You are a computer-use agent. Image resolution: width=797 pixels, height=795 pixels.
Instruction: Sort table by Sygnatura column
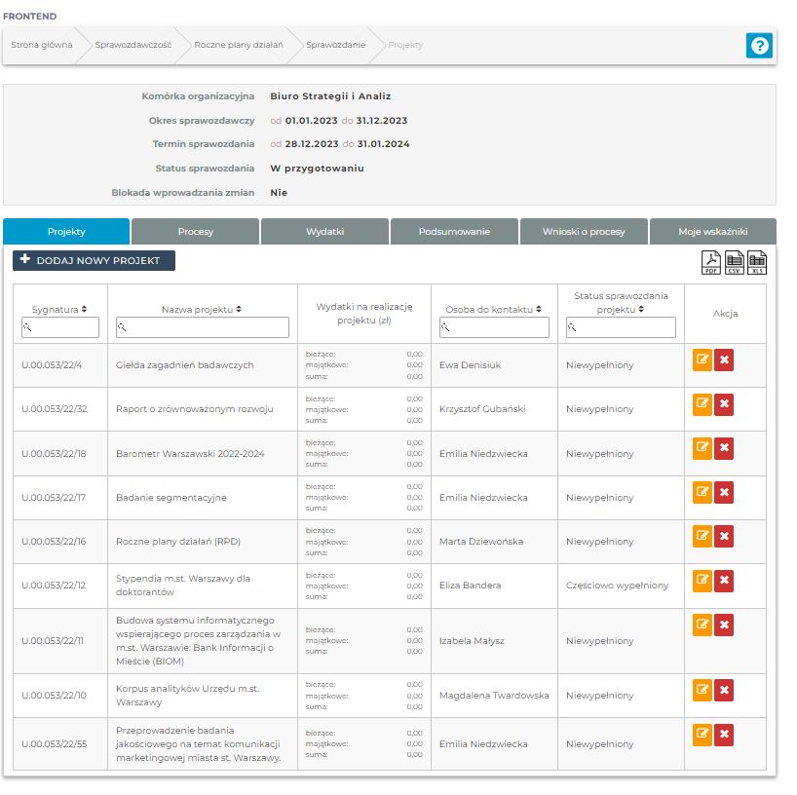click(x=59, y=309)
